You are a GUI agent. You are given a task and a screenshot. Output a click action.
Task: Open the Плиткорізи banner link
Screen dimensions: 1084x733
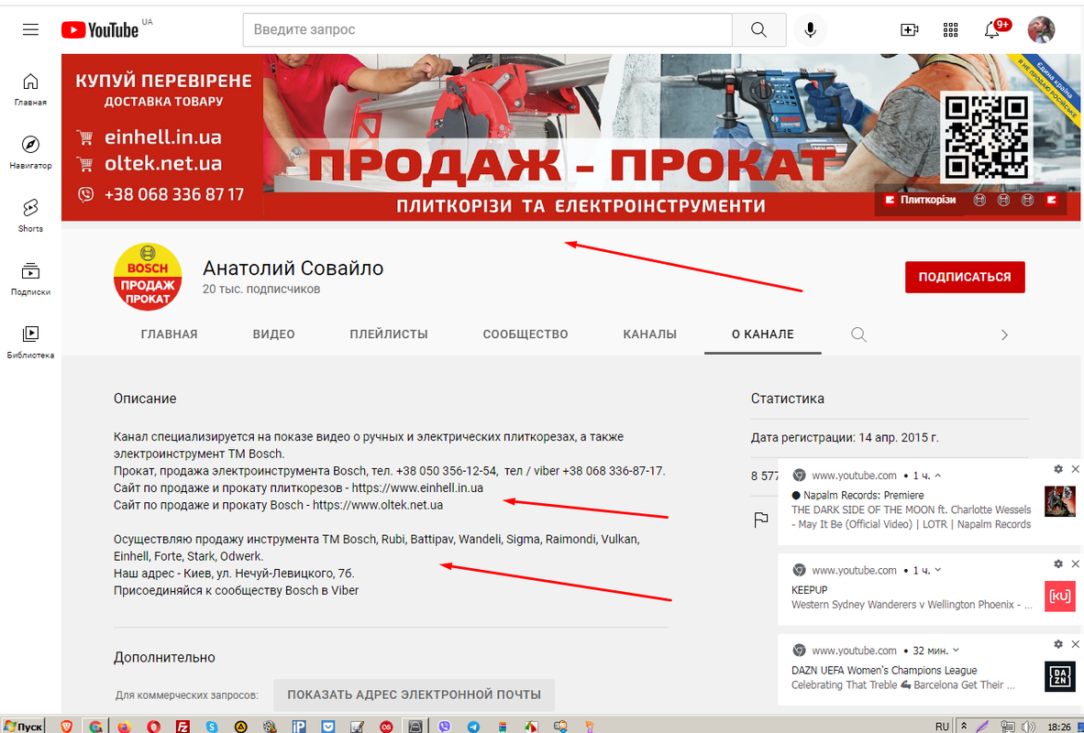pyautogui.click(x=921, y=201)
